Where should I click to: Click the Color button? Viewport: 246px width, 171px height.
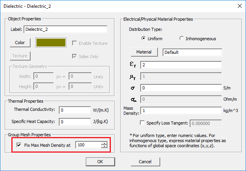(x=20, y=43)
